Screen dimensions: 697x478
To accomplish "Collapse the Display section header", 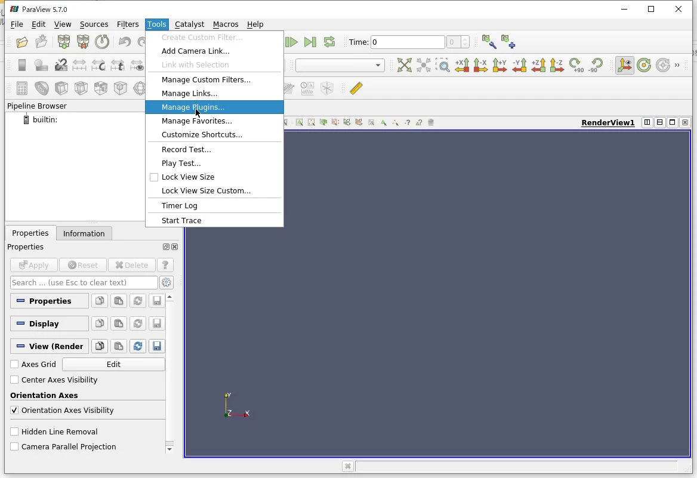I will click(x=50, y=323).
